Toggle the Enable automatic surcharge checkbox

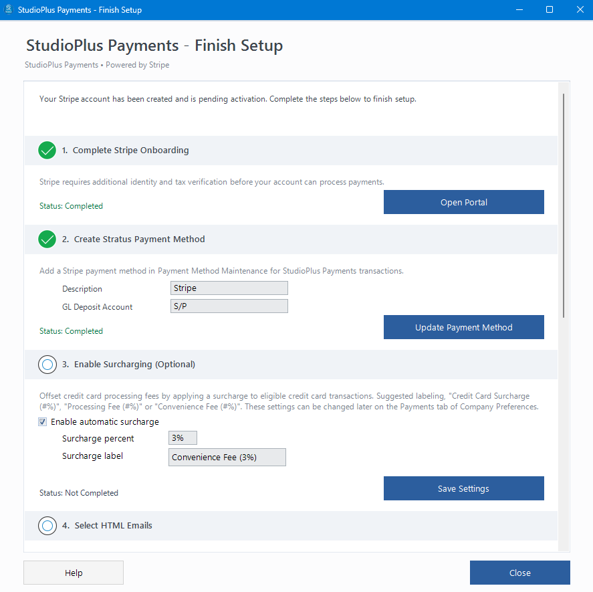tap(43, 422)
